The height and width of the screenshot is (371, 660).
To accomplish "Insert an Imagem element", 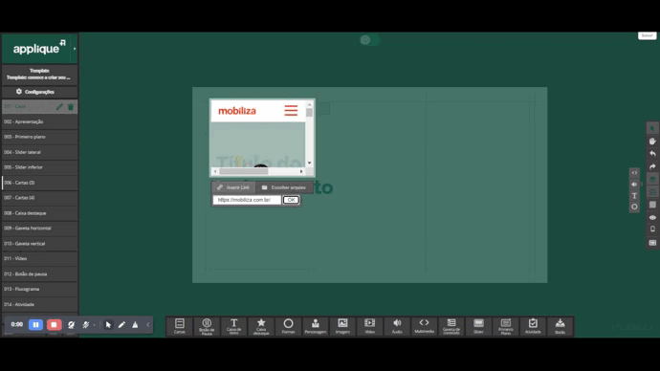I will pyautogui.click(x=342, y=326).
